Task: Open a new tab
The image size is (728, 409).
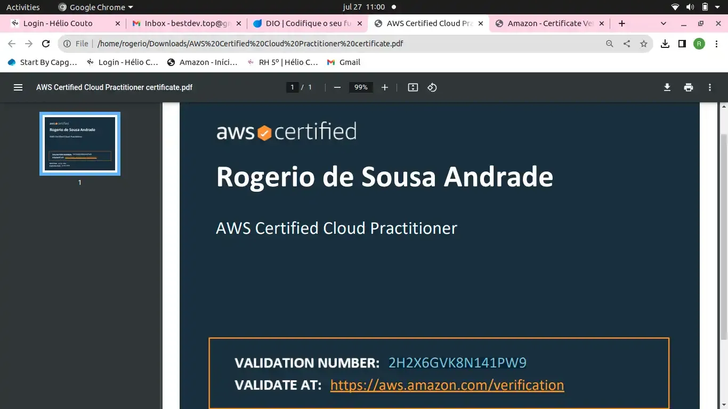Action: tap(622, 23)
